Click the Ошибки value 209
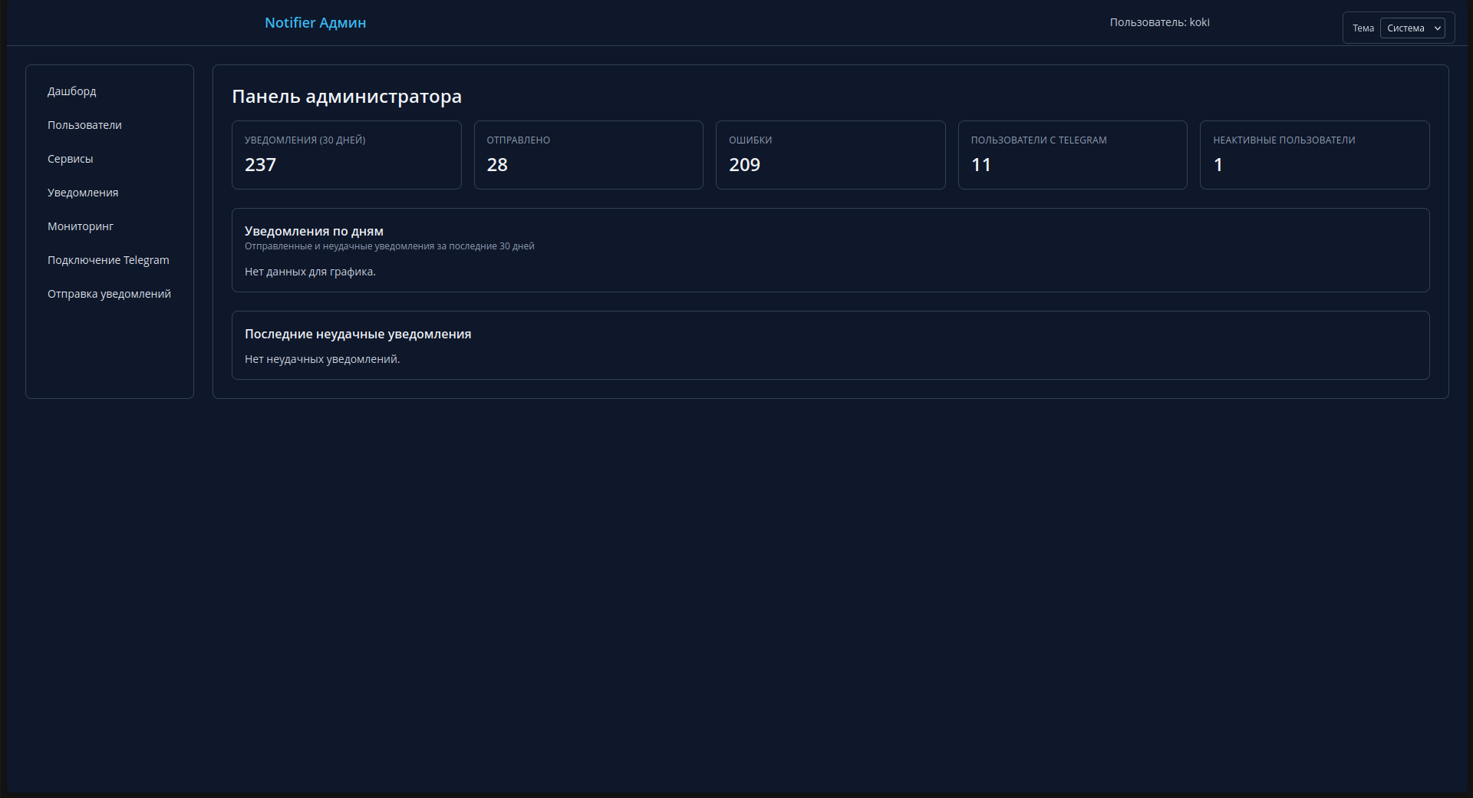This screenshot has width=1473, height=798. [x=744, y=165]
